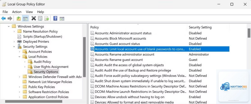Click the blue Help question mark icon
Screen dimensions: 251x104
click(x=55, y=18)
